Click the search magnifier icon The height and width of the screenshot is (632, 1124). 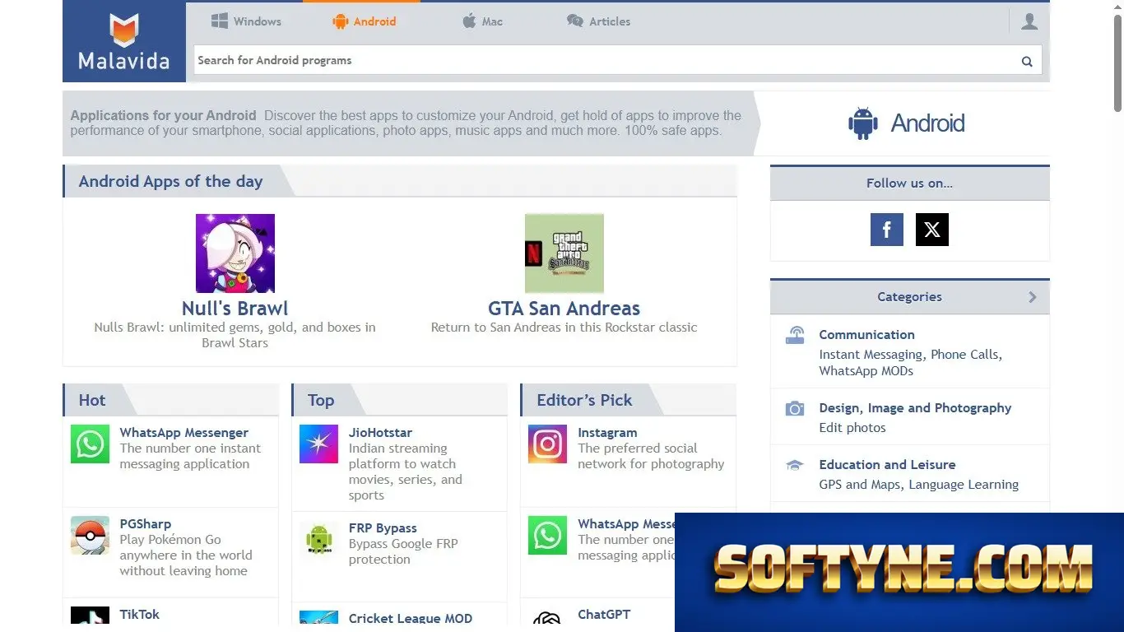(x=1027, y=61)
